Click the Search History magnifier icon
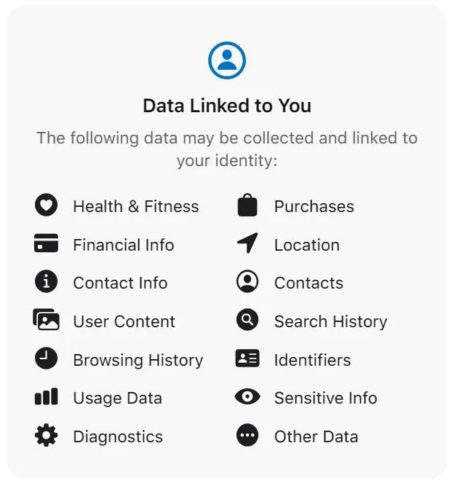Screen dimensions: 457x486 point(247,320)
